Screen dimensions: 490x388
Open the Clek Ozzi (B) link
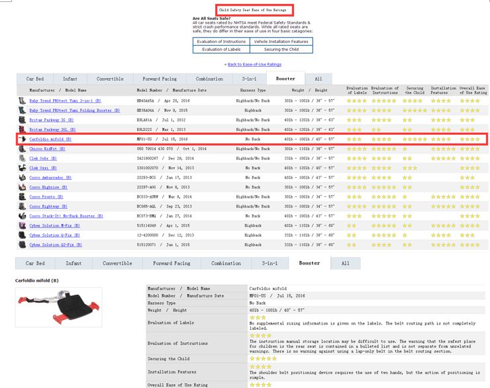click(43, 168)
